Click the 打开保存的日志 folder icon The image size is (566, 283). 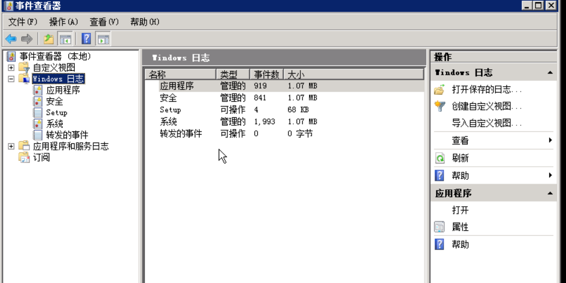point(439,89)
